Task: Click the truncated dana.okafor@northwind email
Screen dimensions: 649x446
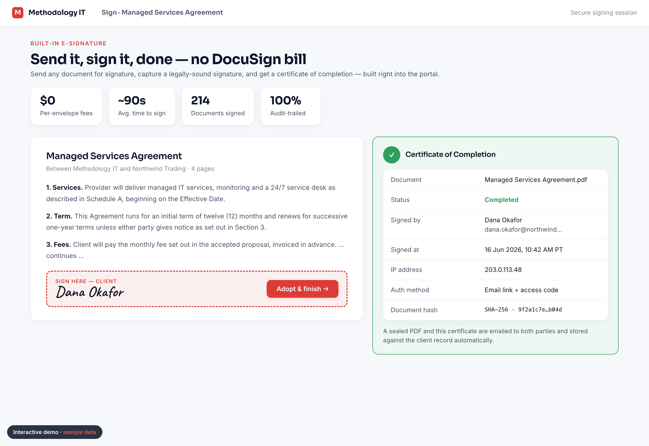Action: 523,229
